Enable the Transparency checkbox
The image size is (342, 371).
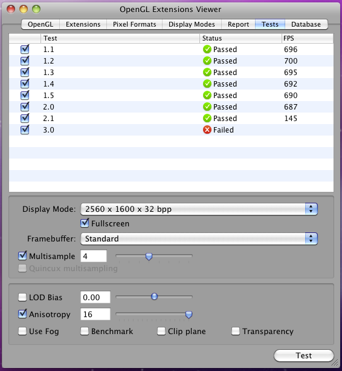coord(236,331)
